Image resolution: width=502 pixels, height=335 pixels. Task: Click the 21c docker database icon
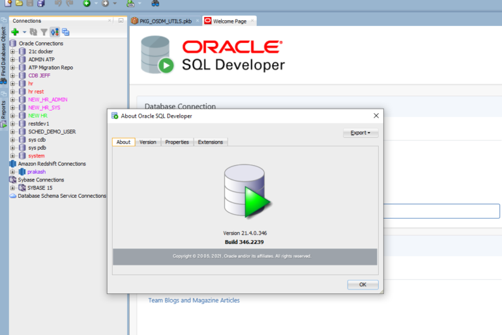[22, 51]
